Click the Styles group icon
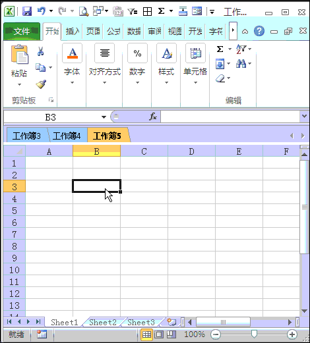 point(166,53)
